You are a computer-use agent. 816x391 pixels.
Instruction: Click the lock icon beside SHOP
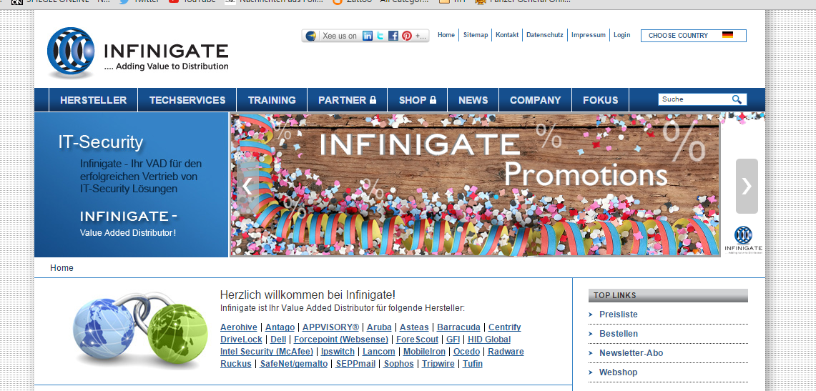(433, 100)
